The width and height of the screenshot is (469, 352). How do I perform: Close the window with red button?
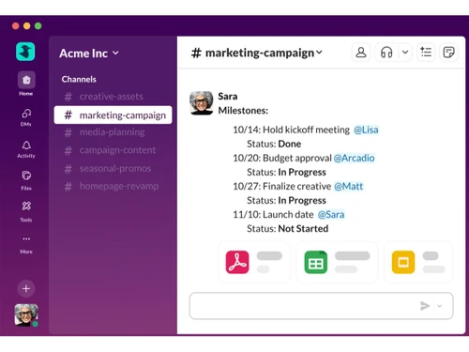click(x=16, y=26)
